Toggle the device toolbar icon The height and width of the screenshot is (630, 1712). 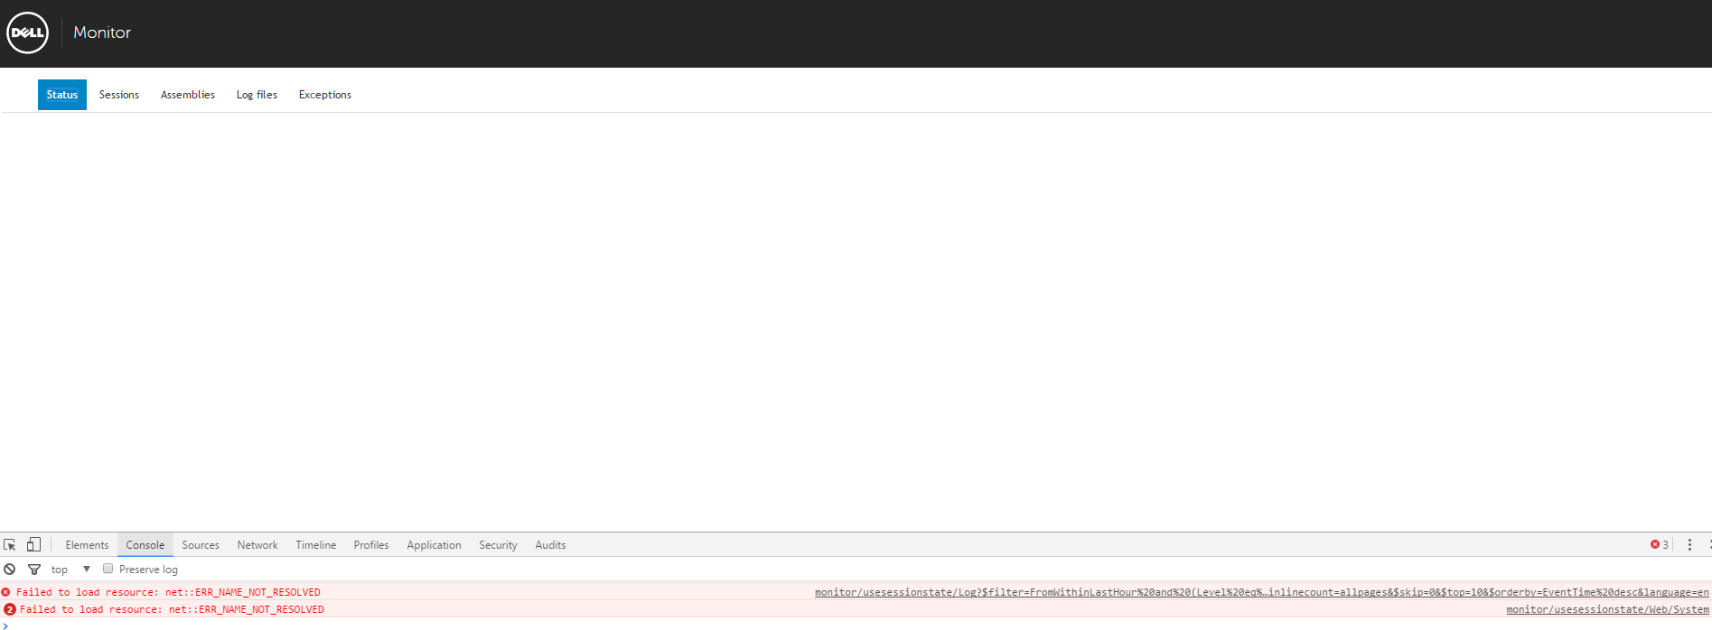[x=33, y=545]
